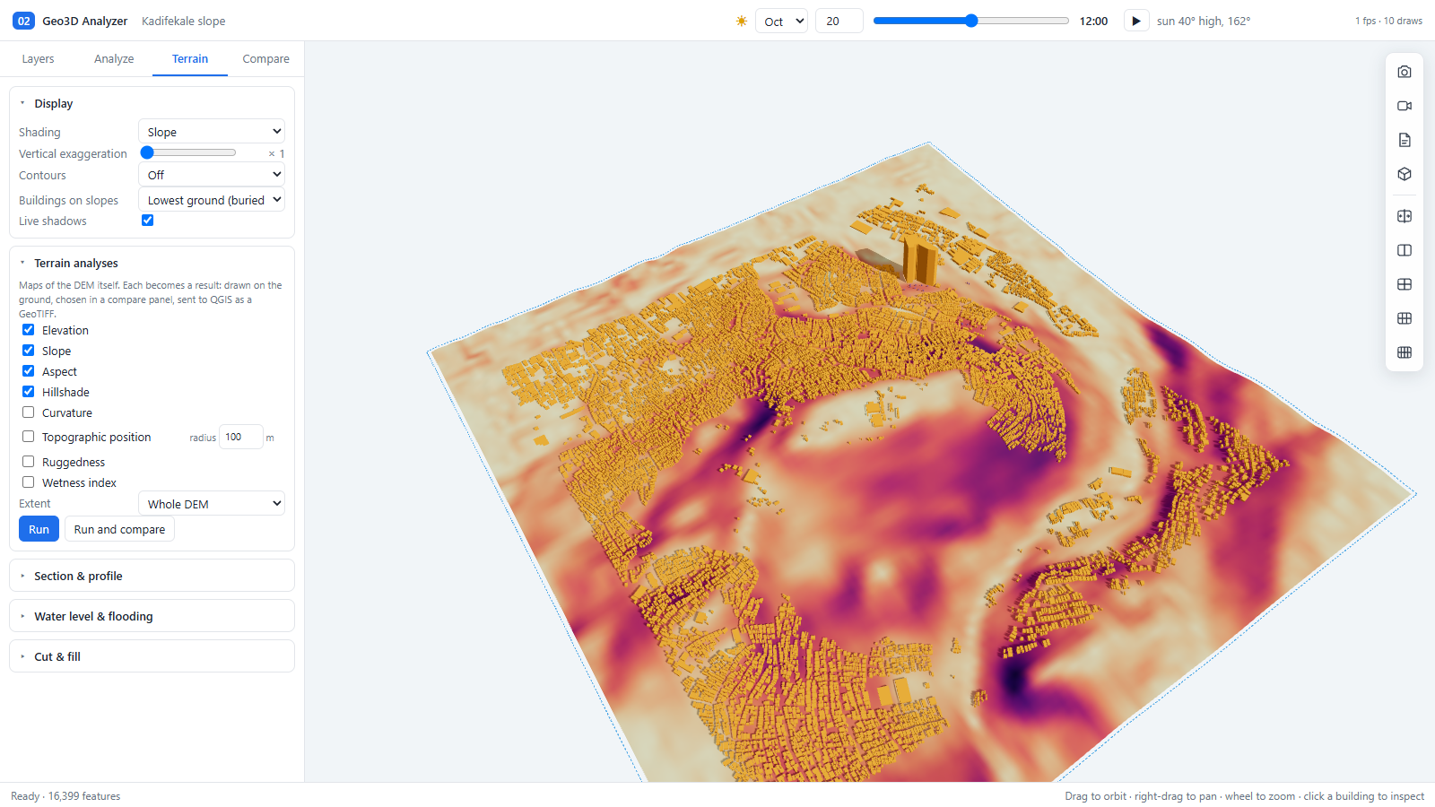Viewport: 1435px width, 807px height.
Task: Switch to the Analyze tab
Action: [x=114, y=58]
